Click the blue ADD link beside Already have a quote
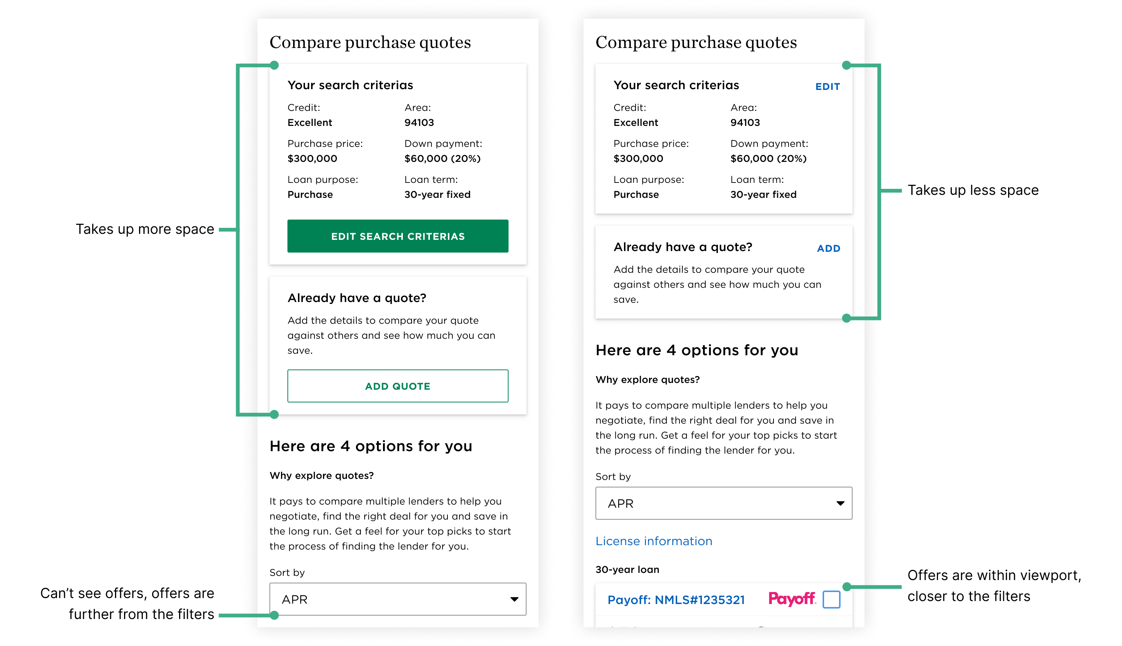Viewport: 1122px width, 646px height. (828, 248)
